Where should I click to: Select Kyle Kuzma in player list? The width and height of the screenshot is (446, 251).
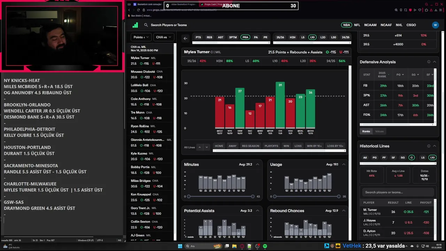[x=151, y=156]
